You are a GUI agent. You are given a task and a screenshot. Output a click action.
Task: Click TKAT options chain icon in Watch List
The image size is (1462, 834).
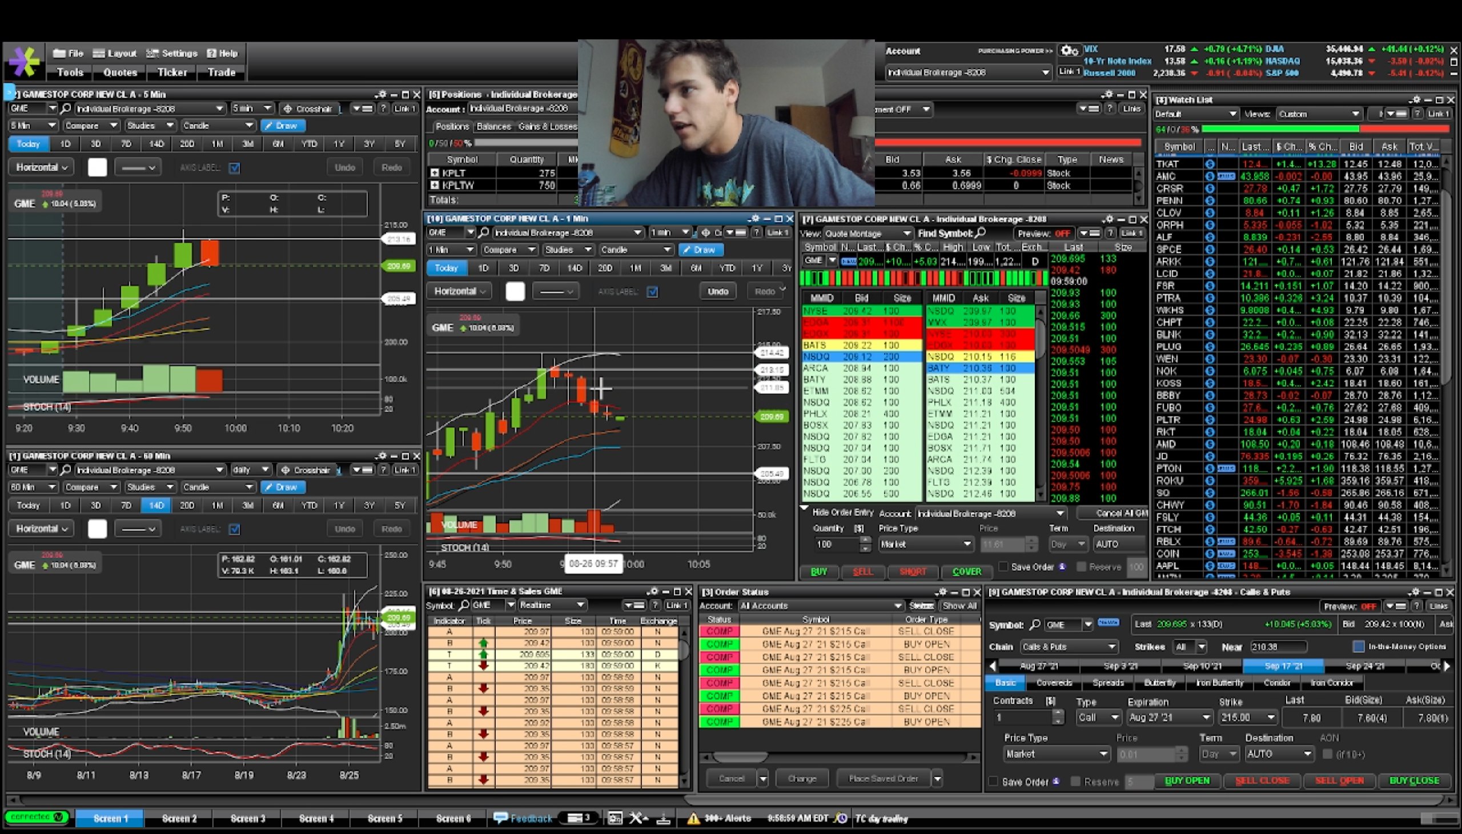click(1210, 164)
